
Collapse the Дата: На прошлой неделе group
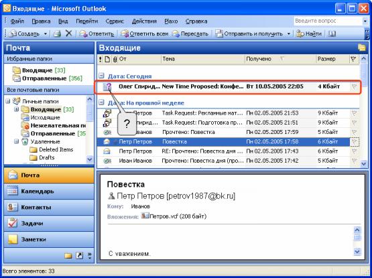tap(101, 102)
